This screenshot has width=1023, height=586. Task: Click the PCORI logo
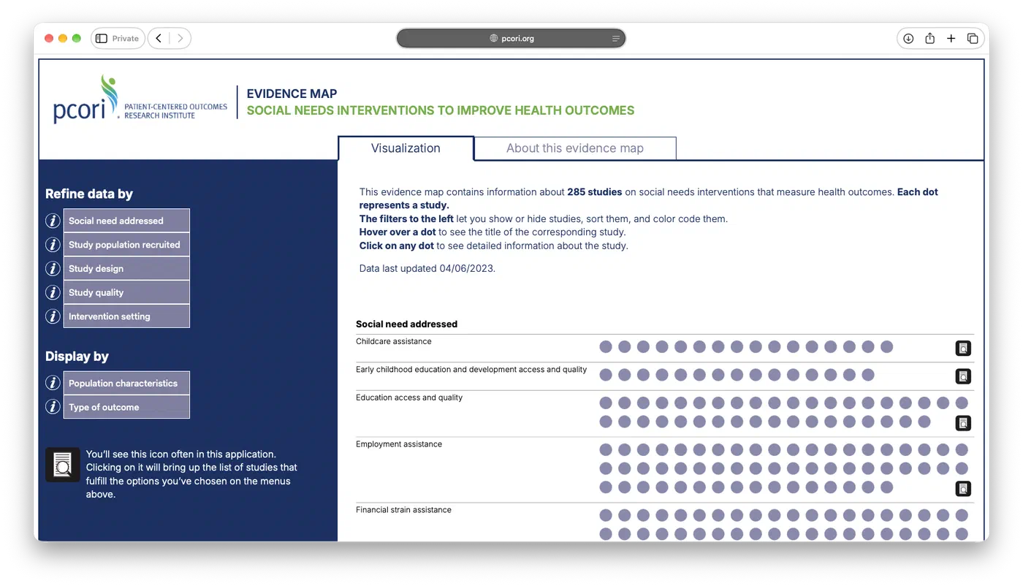[x=140, y=99]
